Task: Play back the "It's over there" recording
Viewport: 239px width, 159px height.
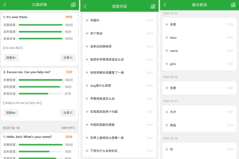Action: pyautogui.click(x=11, y=58)
